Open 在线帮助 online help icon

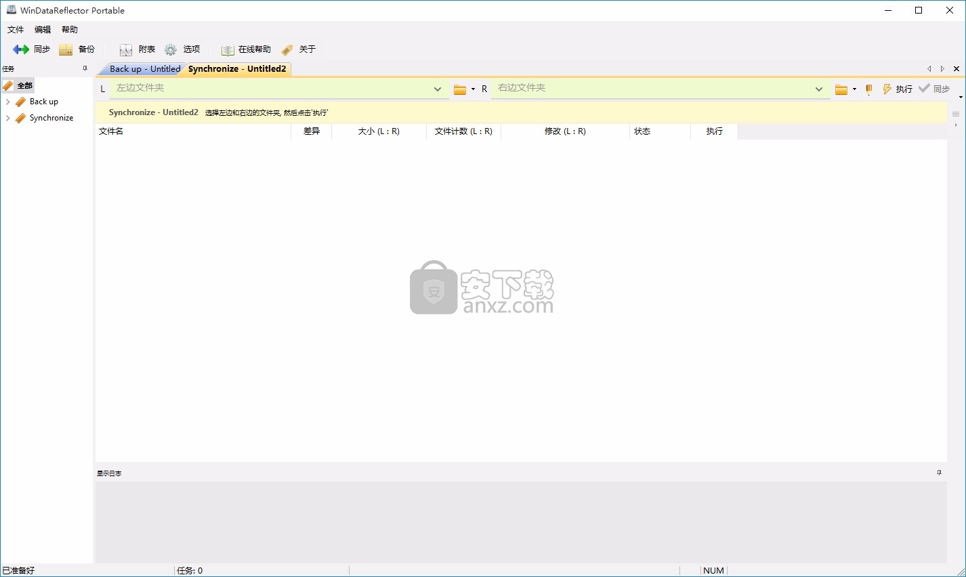tap(228, 49)
